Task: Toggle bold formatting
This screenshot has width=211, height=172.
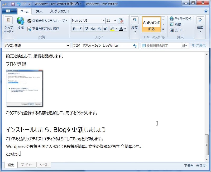Action: (74, 29)
